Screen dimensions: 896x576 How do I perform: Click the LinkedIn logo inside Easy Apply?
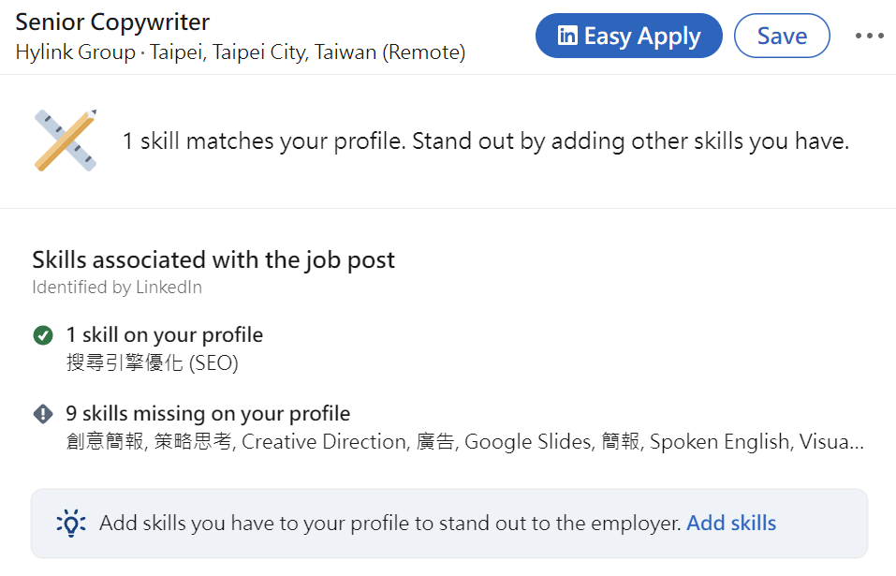(x=567, y=36)
